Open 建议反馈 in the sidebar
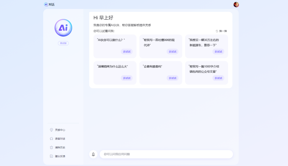Viewport: 288px width, 166px height. pyautogui.click(x=60, y=156)
